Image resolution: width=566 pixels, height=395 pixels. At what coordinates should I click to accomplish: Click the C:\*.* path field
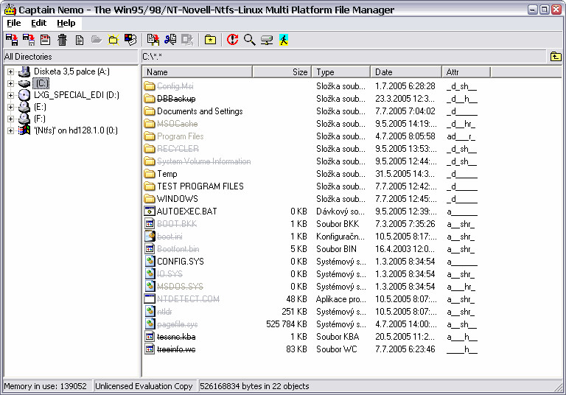pyautogui.click(x=343, y=57)
